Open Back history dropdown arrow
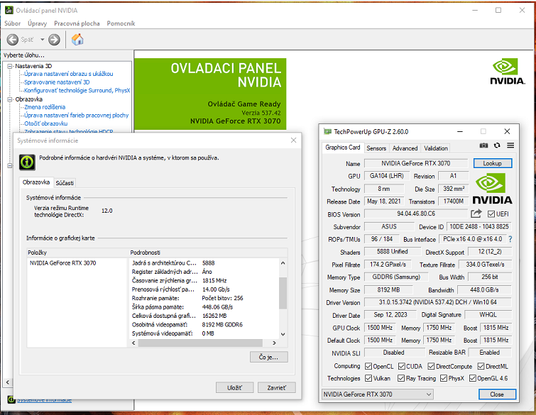536x415 pixels. [x=43, y=40]
